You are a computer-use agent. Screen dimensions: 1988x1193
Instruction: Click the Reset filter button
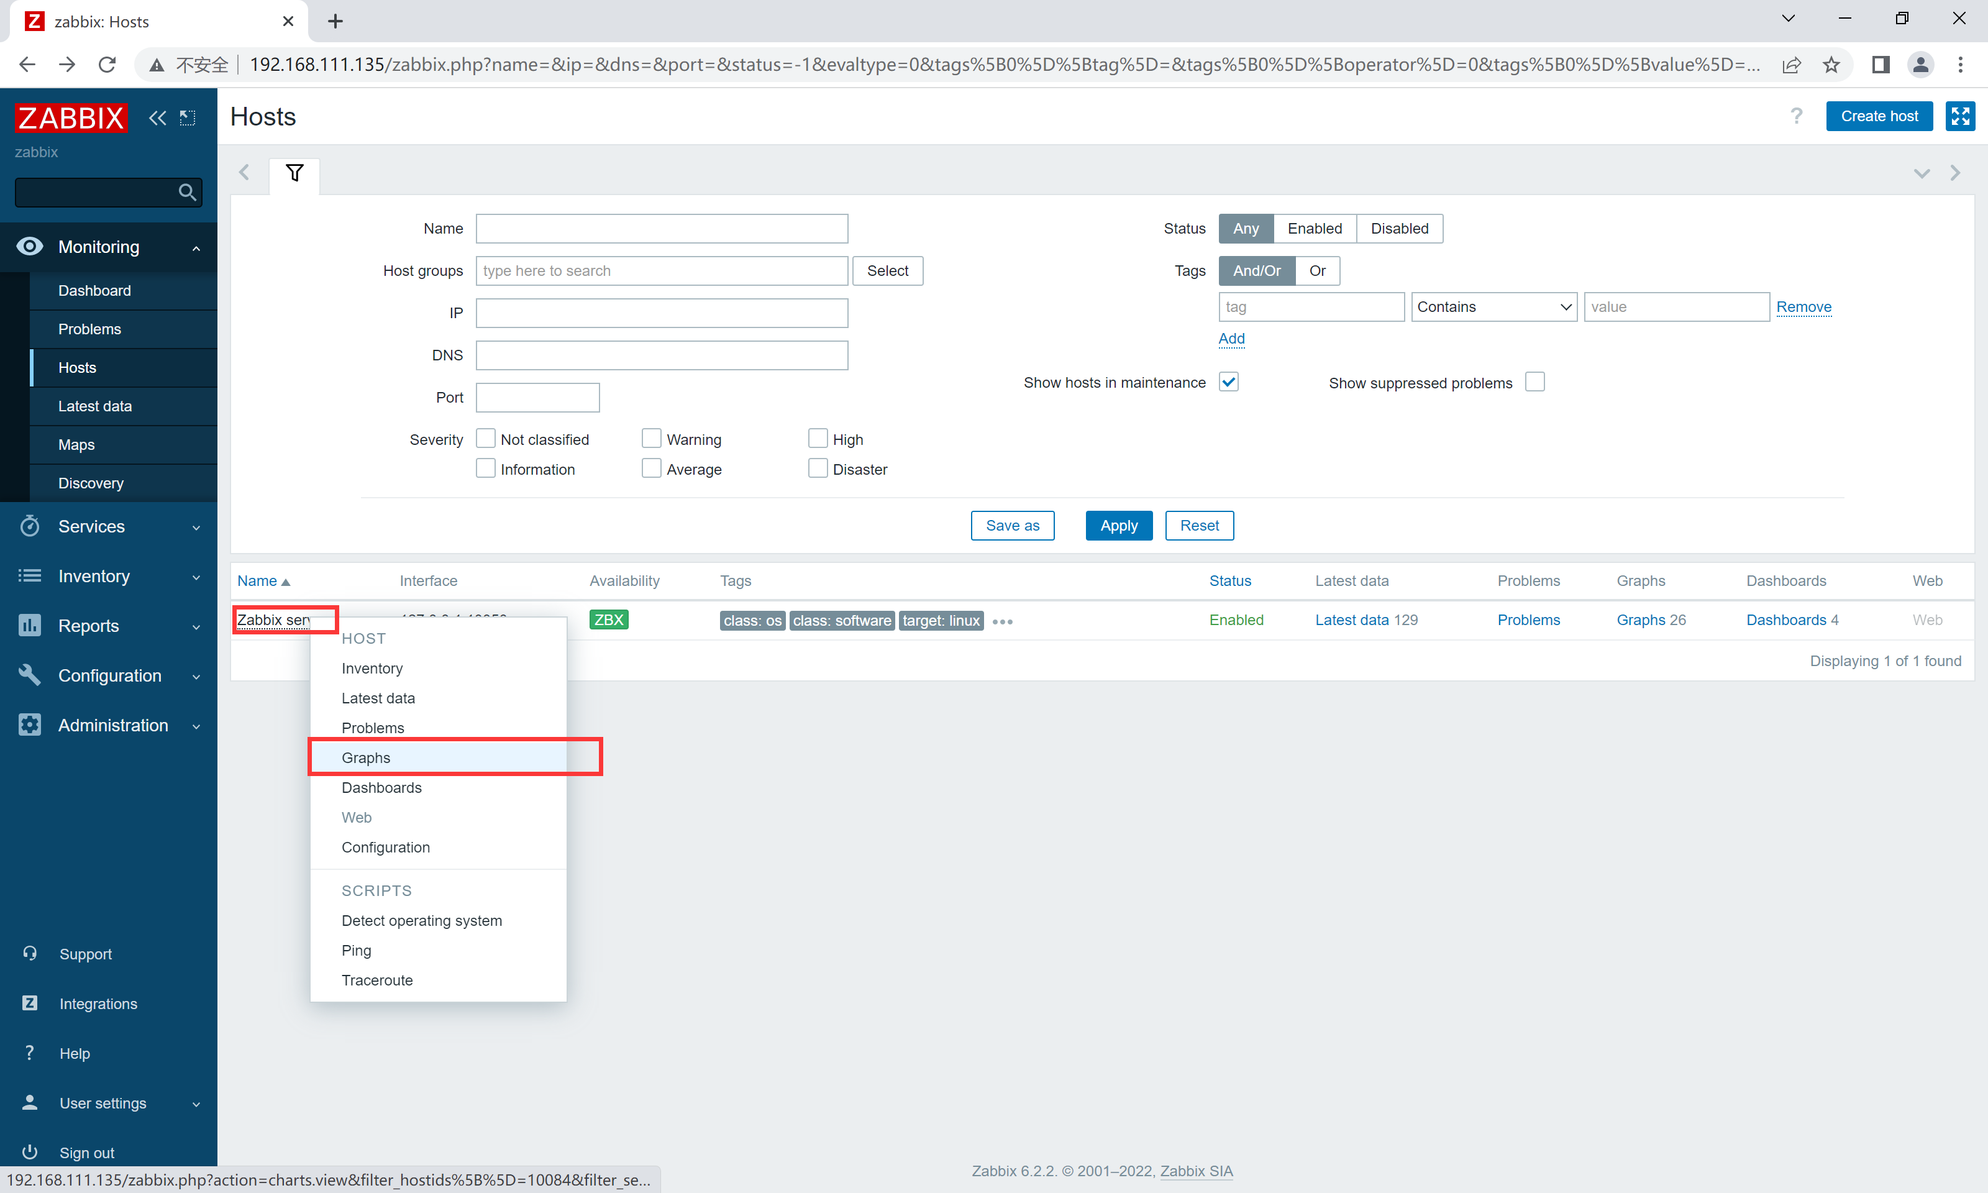pos(1199,525)
